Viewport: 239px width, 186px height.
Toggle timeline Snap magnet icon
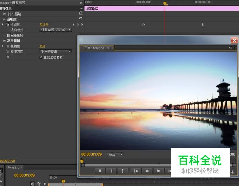pyautogui.click(x=33, y=184)
